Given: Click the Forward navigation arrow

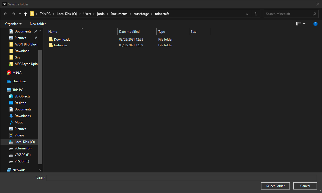Looking at the screenshot, I should tap(13, 14).
